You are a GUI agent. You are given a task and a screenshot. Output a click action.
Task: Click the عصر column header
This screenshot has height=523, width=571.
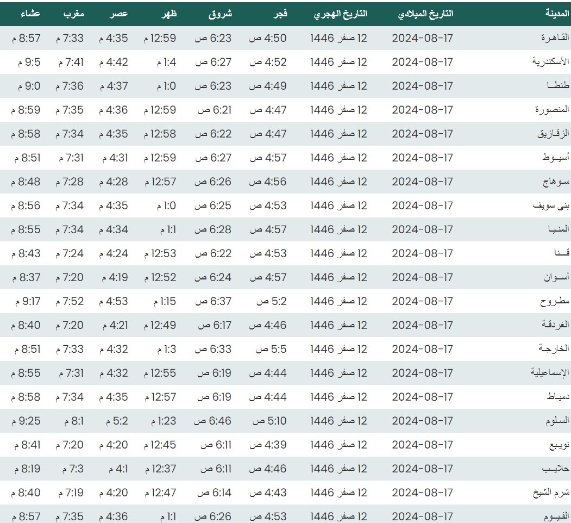(x=120, y=14)
